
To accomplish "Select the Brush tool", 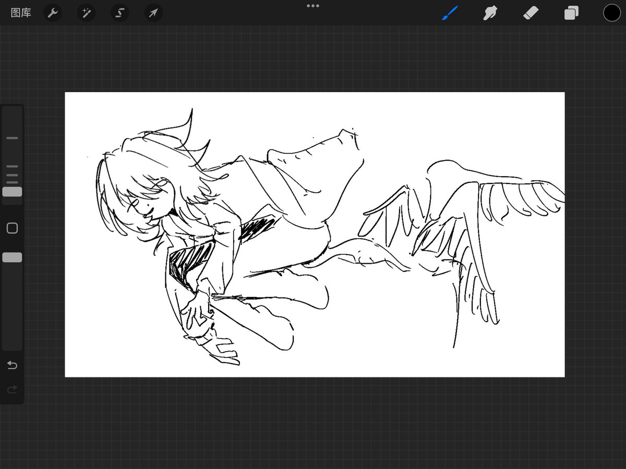I will pos(450,13).
